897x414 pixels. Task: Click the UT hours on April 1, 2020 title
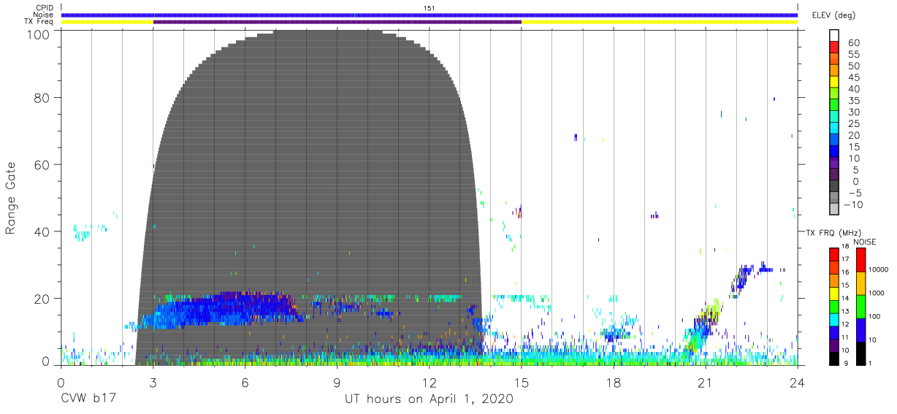(429, 399)
